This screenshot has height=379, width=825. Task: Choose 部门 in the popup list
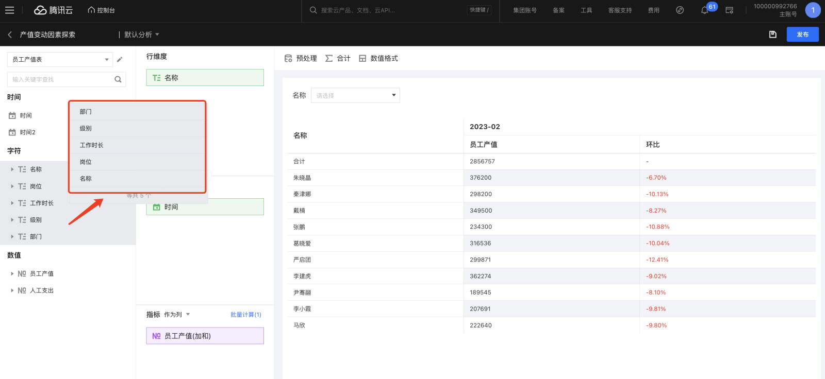pos(137,112)
